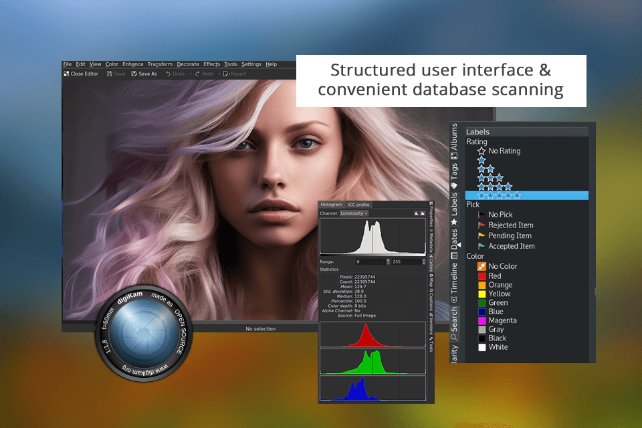Open the Edit menu
Image resolution: width=642 pixels, height=428 pixels.
pyautogui.click(x=81, y=64)
